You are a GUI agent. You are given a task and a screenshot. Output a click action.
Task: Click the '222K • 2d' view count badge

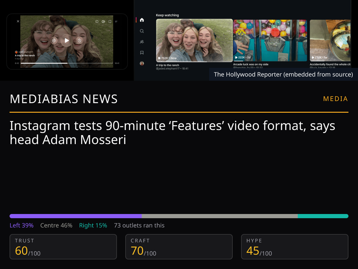coord(243,57)
